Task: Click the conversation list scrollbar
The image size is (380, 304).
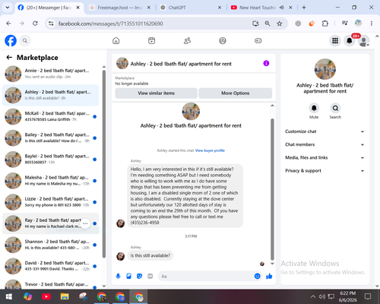Action: (x=104, y=164)
